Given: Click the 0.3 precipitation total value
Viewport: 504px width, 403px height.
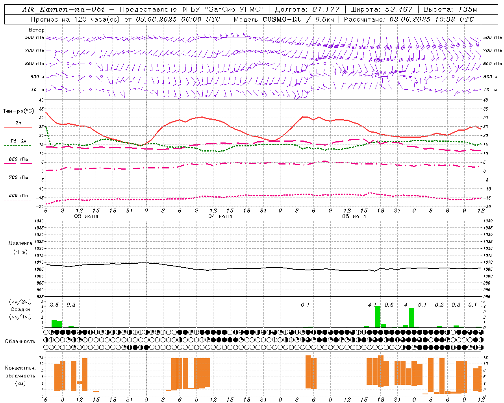Looking at the screenshot, I should [x=456, y=305].
